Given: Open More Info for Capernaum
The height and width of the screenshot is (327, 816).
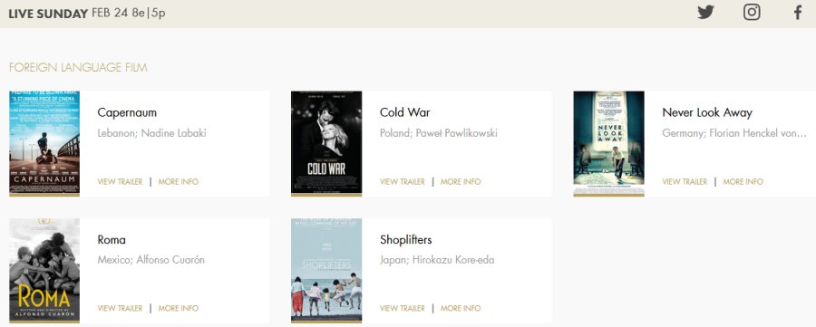Looking at the screenshot, I should point(178,181).
